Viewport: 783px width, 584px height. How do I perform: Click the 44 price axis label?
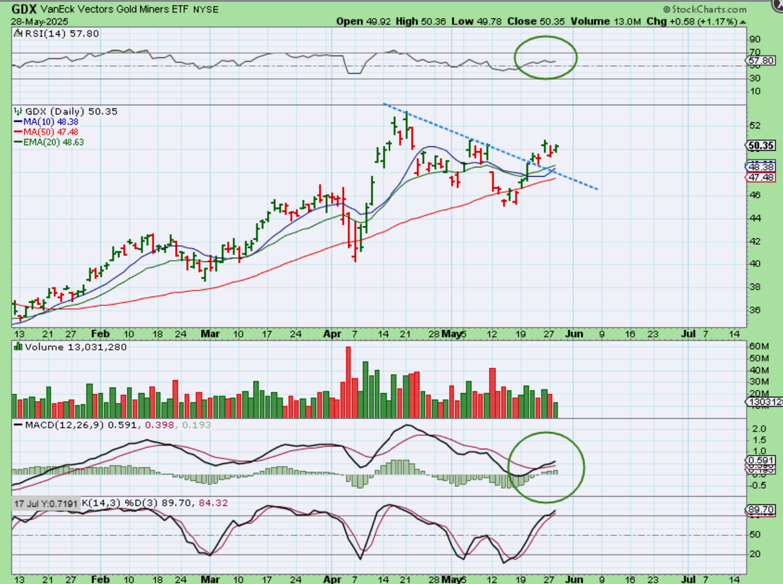pos(755,218)
